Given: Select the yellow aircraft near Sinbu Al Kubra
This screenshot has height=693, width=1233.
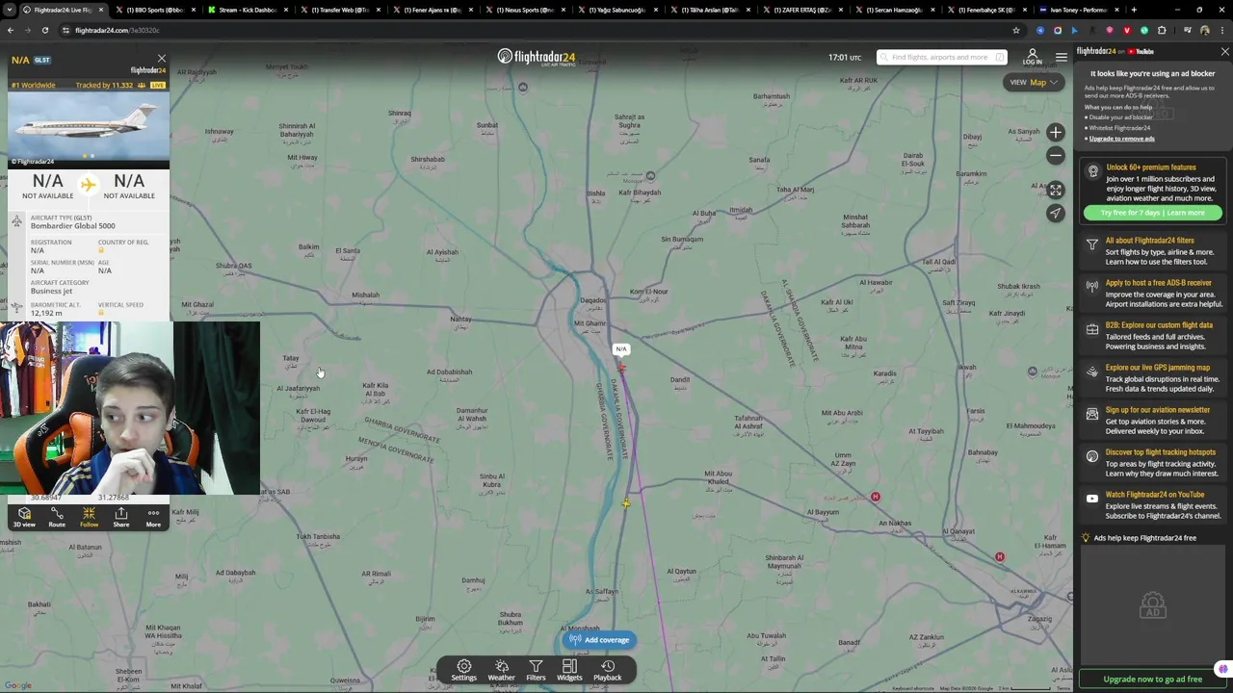Looking at the screenshot, I should click(x=625, y=503).
